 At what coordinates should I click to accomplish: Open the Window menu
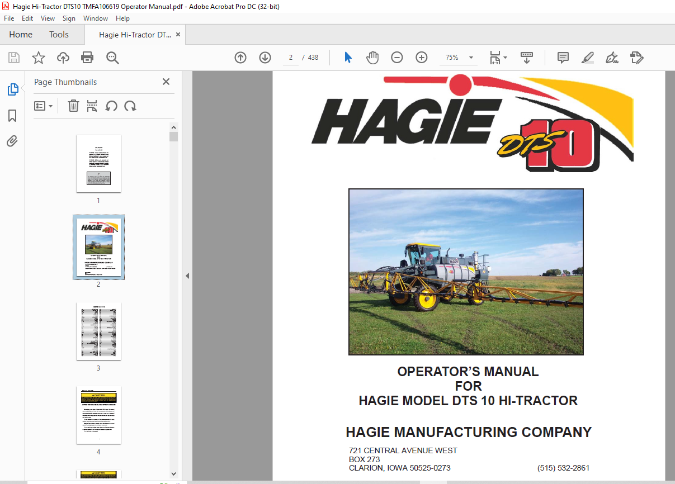pyautogui.click(x=96, y=18)
